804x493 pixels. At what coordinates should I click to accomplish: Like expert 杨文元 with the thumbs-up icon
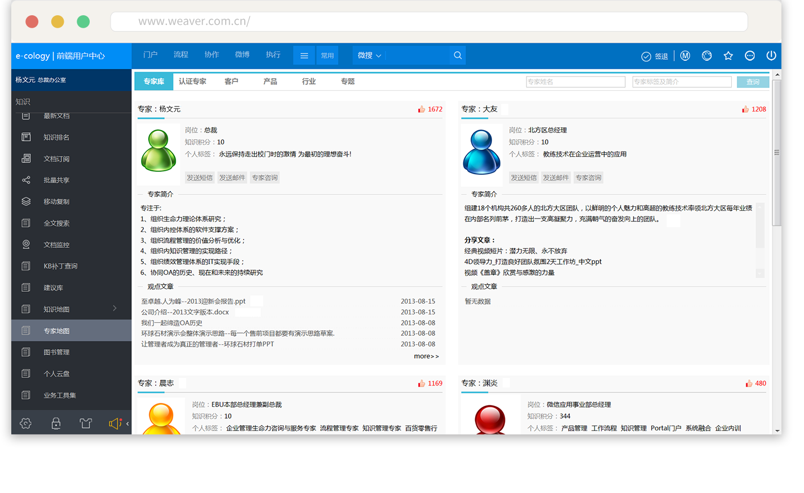tap(421, 109)
